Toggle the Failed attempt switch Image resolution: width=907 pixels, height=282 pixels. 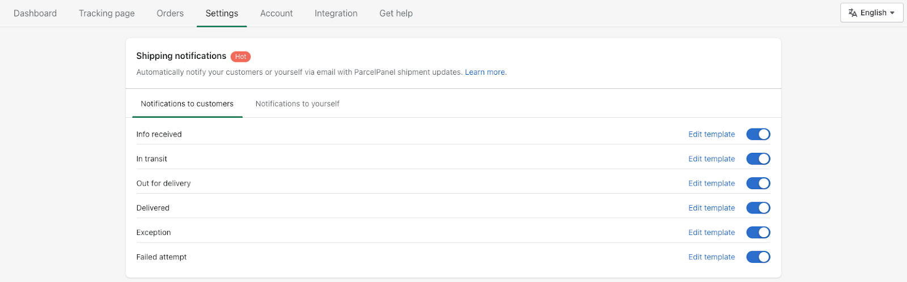click(758, 257)
